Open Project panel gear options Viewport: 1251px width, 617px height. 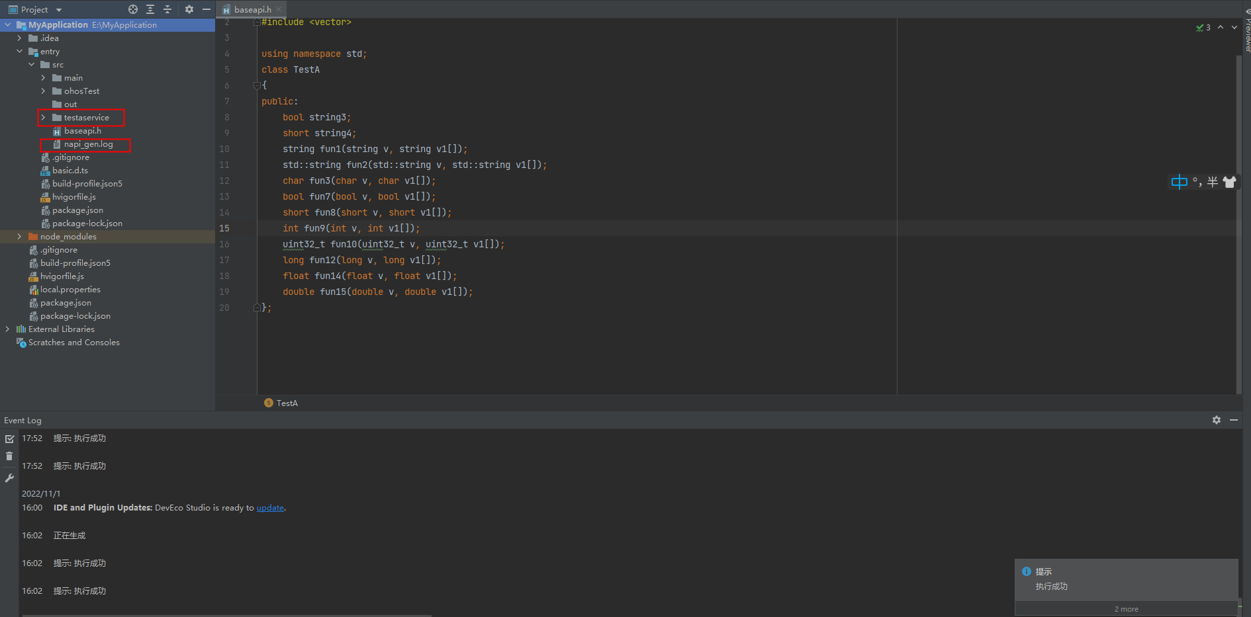pos(189,9)
